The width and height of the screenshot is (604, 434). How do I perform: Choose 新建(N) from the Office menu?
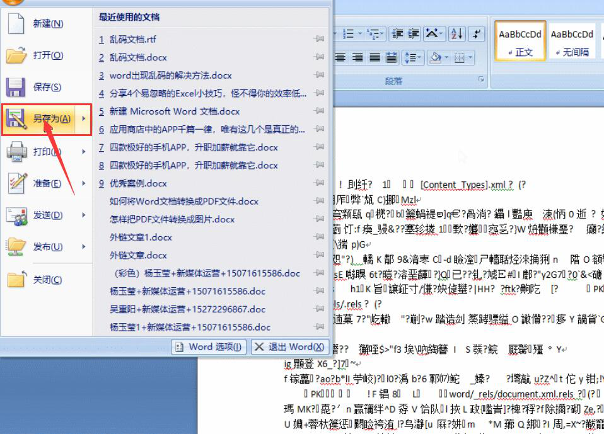click(48, 24)
